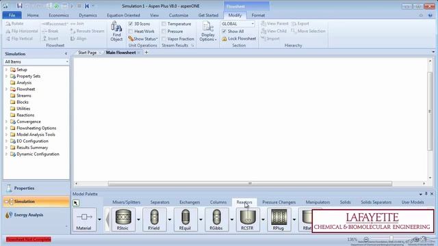438x246 pixels.
Task: Enable the Temperature checkbox
Action: pos(164,24)
